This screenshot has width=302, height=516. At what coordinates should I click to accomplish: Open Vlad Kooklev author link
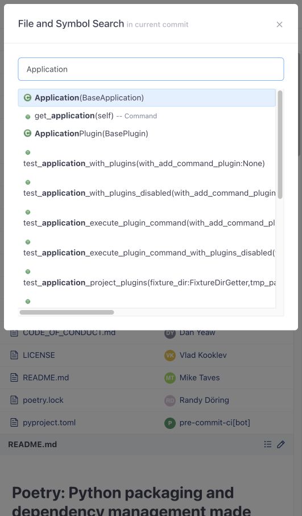(203, 355)
